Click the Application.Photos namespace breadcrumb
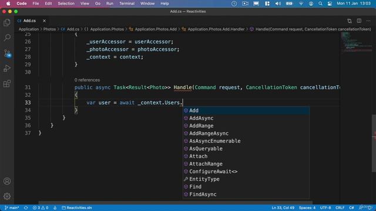Screen dimensions: 376x211 click(x=105, y=29)
